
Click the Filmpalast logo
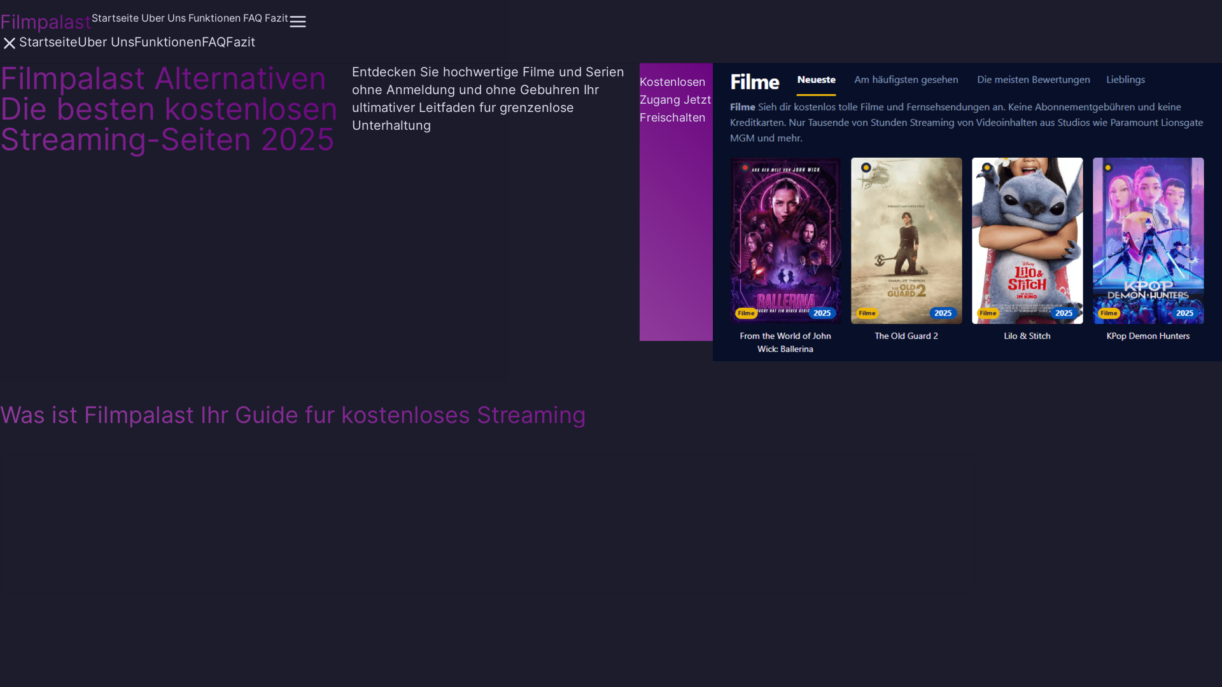(46, 22)
